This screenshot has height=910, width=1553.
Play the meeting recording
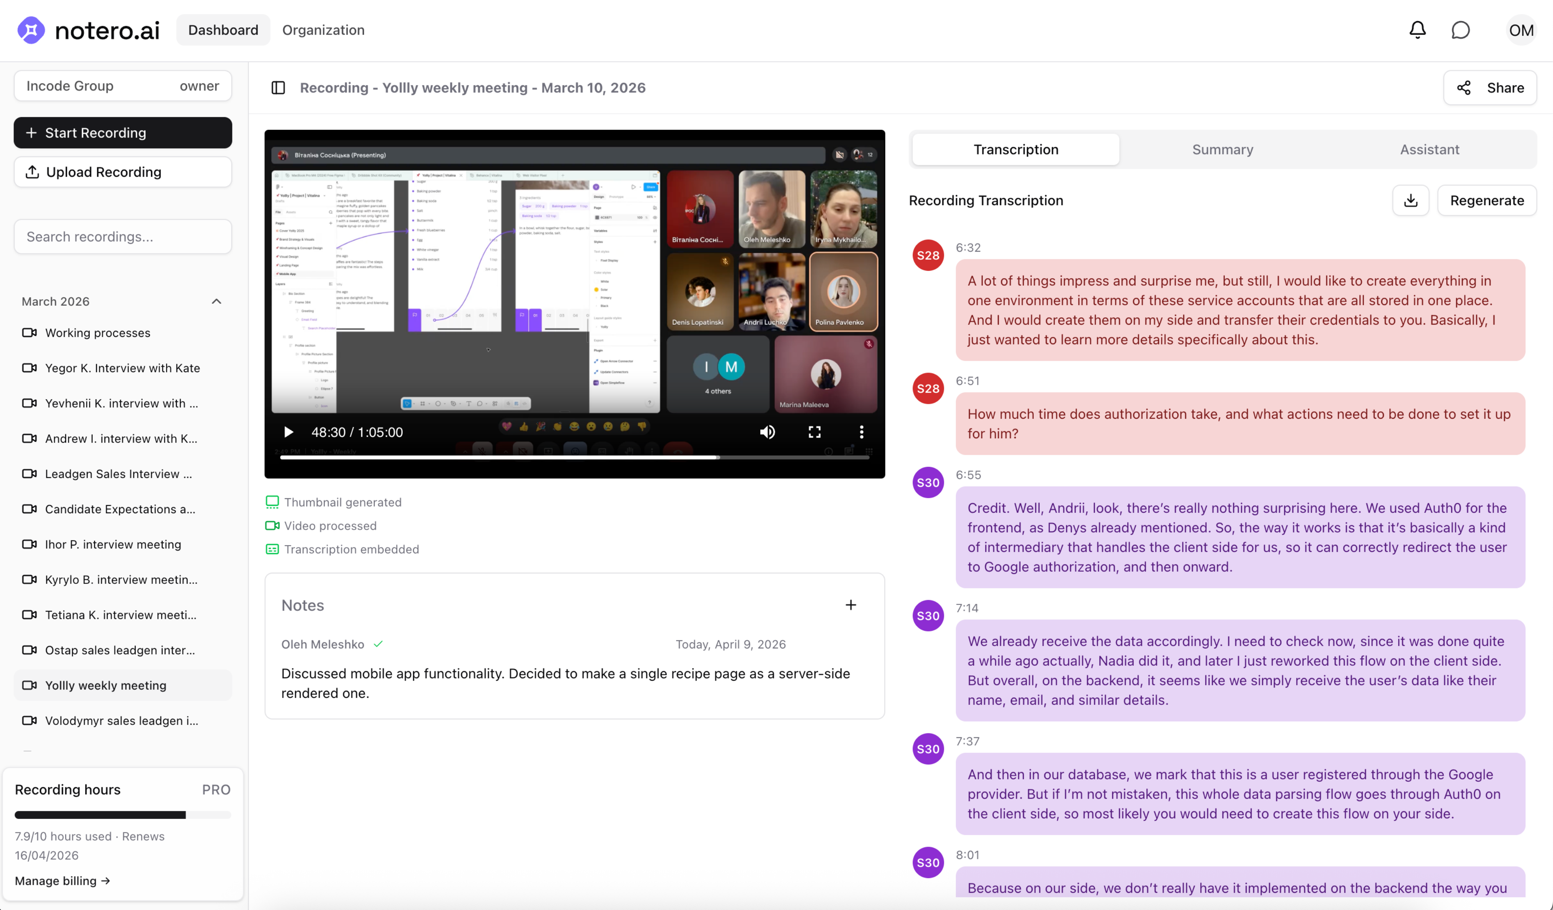tap(288, 432)
